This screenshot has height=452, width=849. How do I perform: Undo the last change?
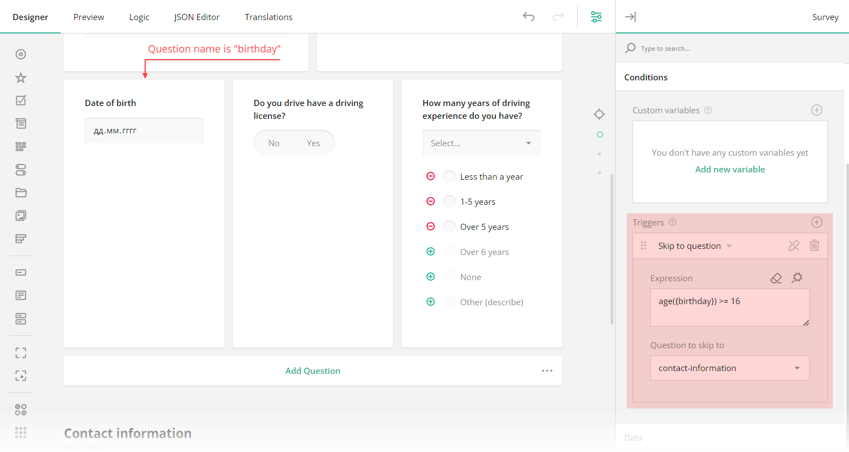pyautogui.click(x=528, y=17)
